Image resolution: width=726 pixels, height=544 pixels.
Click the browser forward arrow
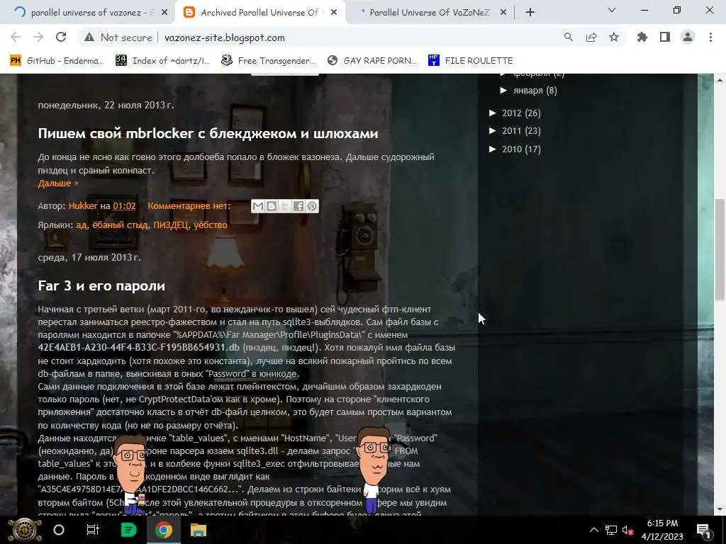(38, 38)
